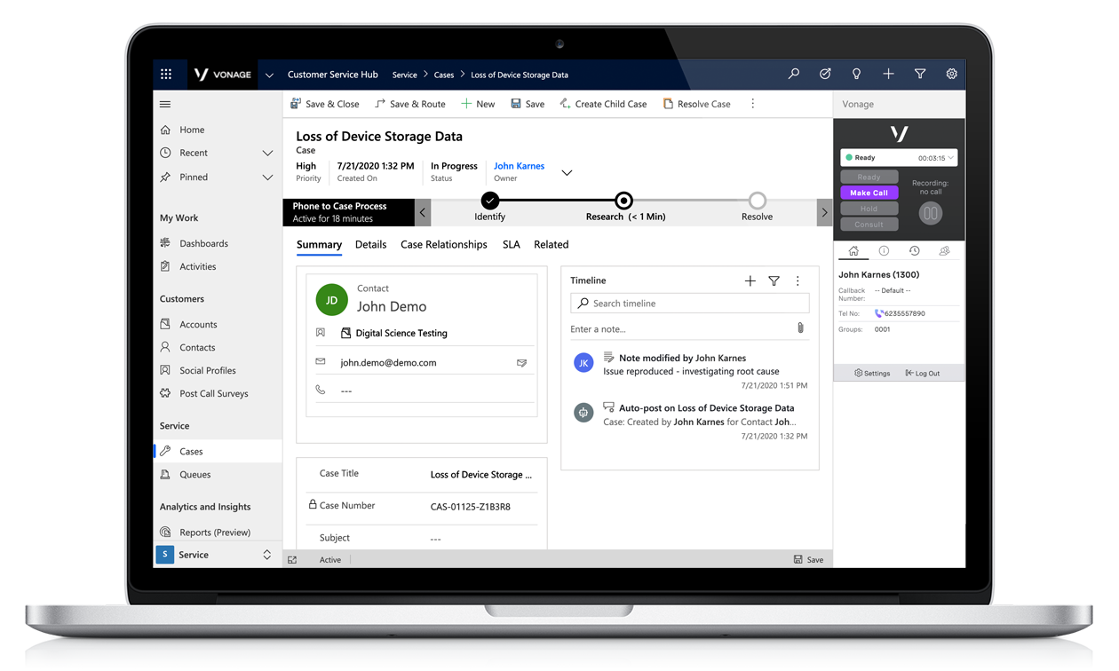1119x671 pixels.
Task: Open more commands ellipsis in command bar
Action: 753,104
